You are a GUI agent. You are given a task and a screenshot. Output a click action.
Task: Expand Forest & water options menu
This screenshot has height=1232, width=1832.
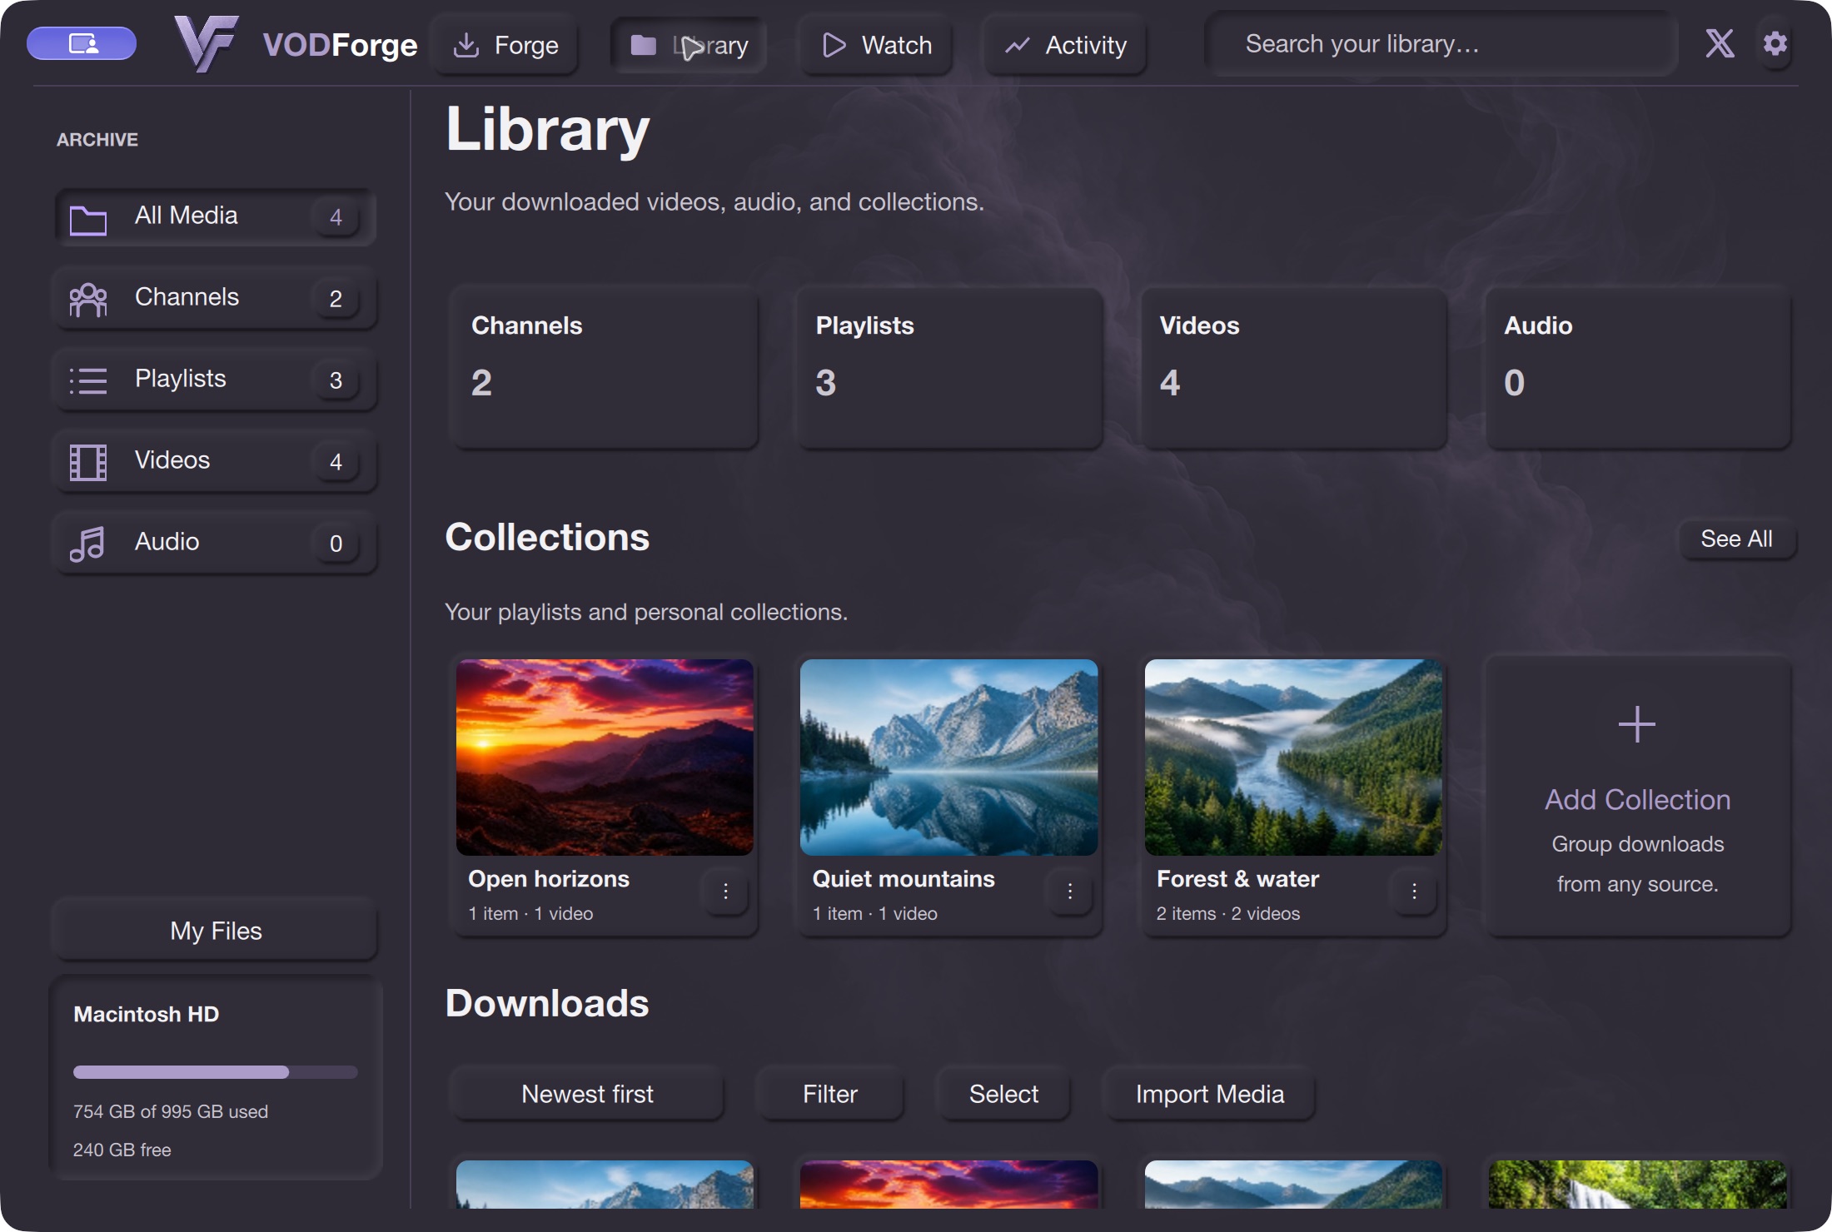pyautogui.click(x=1414, y=892)
